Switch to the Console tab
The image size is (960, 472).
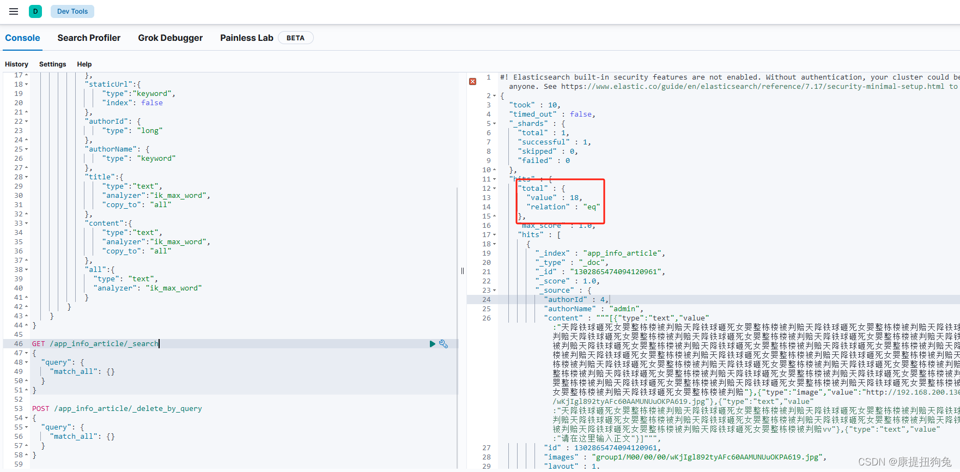(x=22, y=38)
